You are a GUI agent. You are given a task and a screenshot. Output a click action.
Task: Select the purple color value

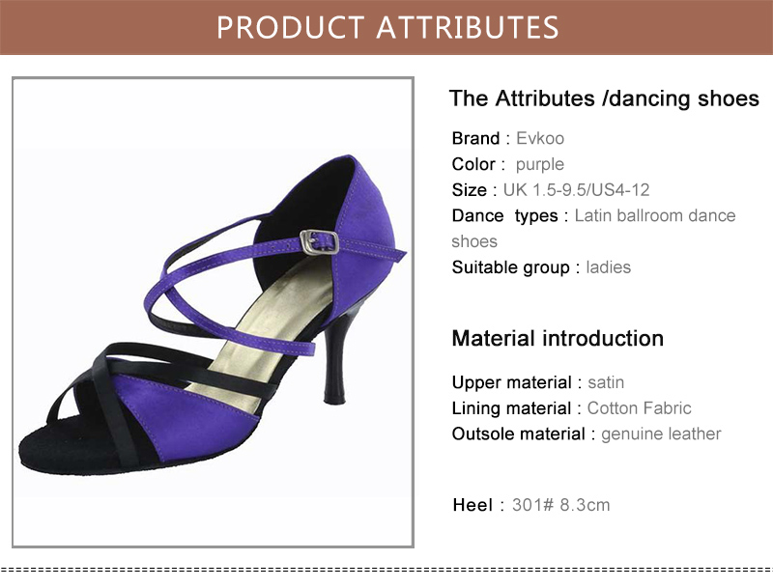pos(539,164)
